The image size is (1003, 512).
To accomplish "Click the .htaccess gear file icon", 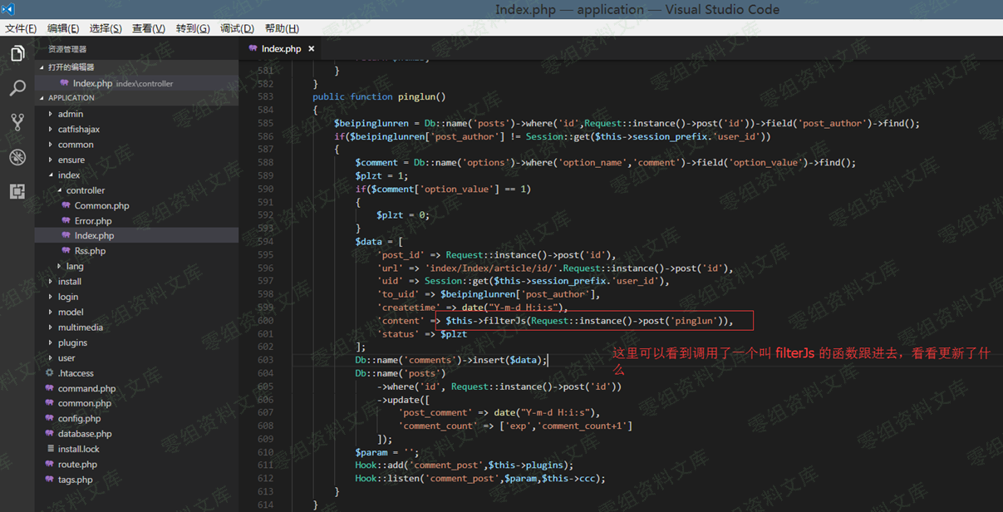I will 50,373.
